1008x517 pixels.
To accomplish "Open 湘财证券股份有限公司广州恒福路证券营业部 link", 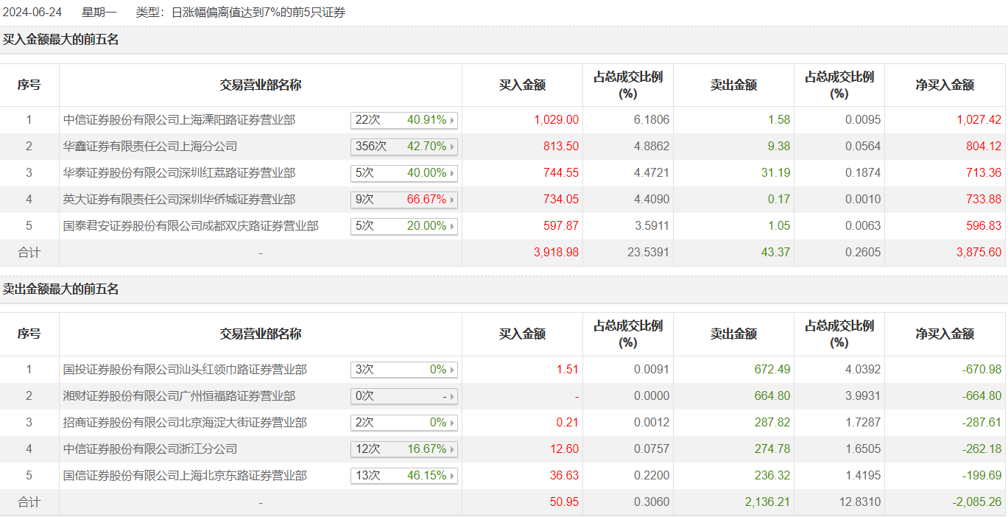I will tap(180, 396).
